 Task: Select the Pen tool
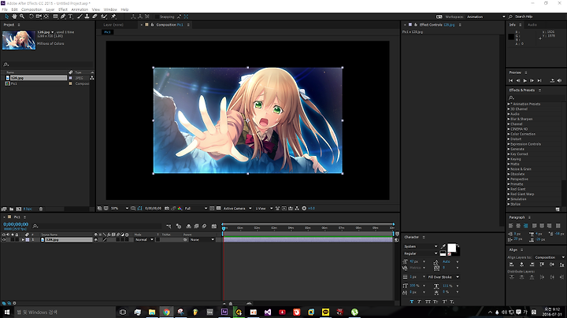coord(63,17)
